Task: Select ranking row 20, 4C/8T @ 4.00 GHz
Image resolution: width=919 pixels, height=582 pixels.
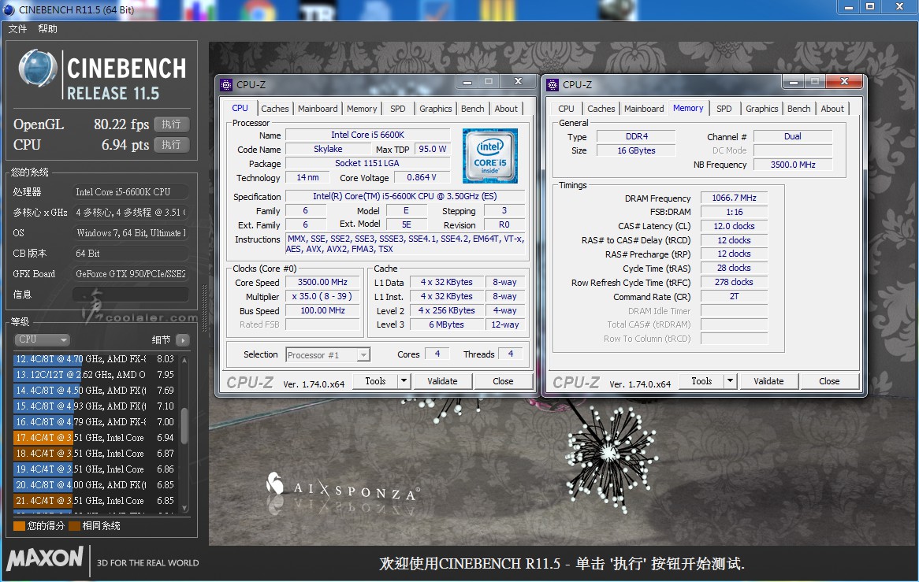Action: 95,485
